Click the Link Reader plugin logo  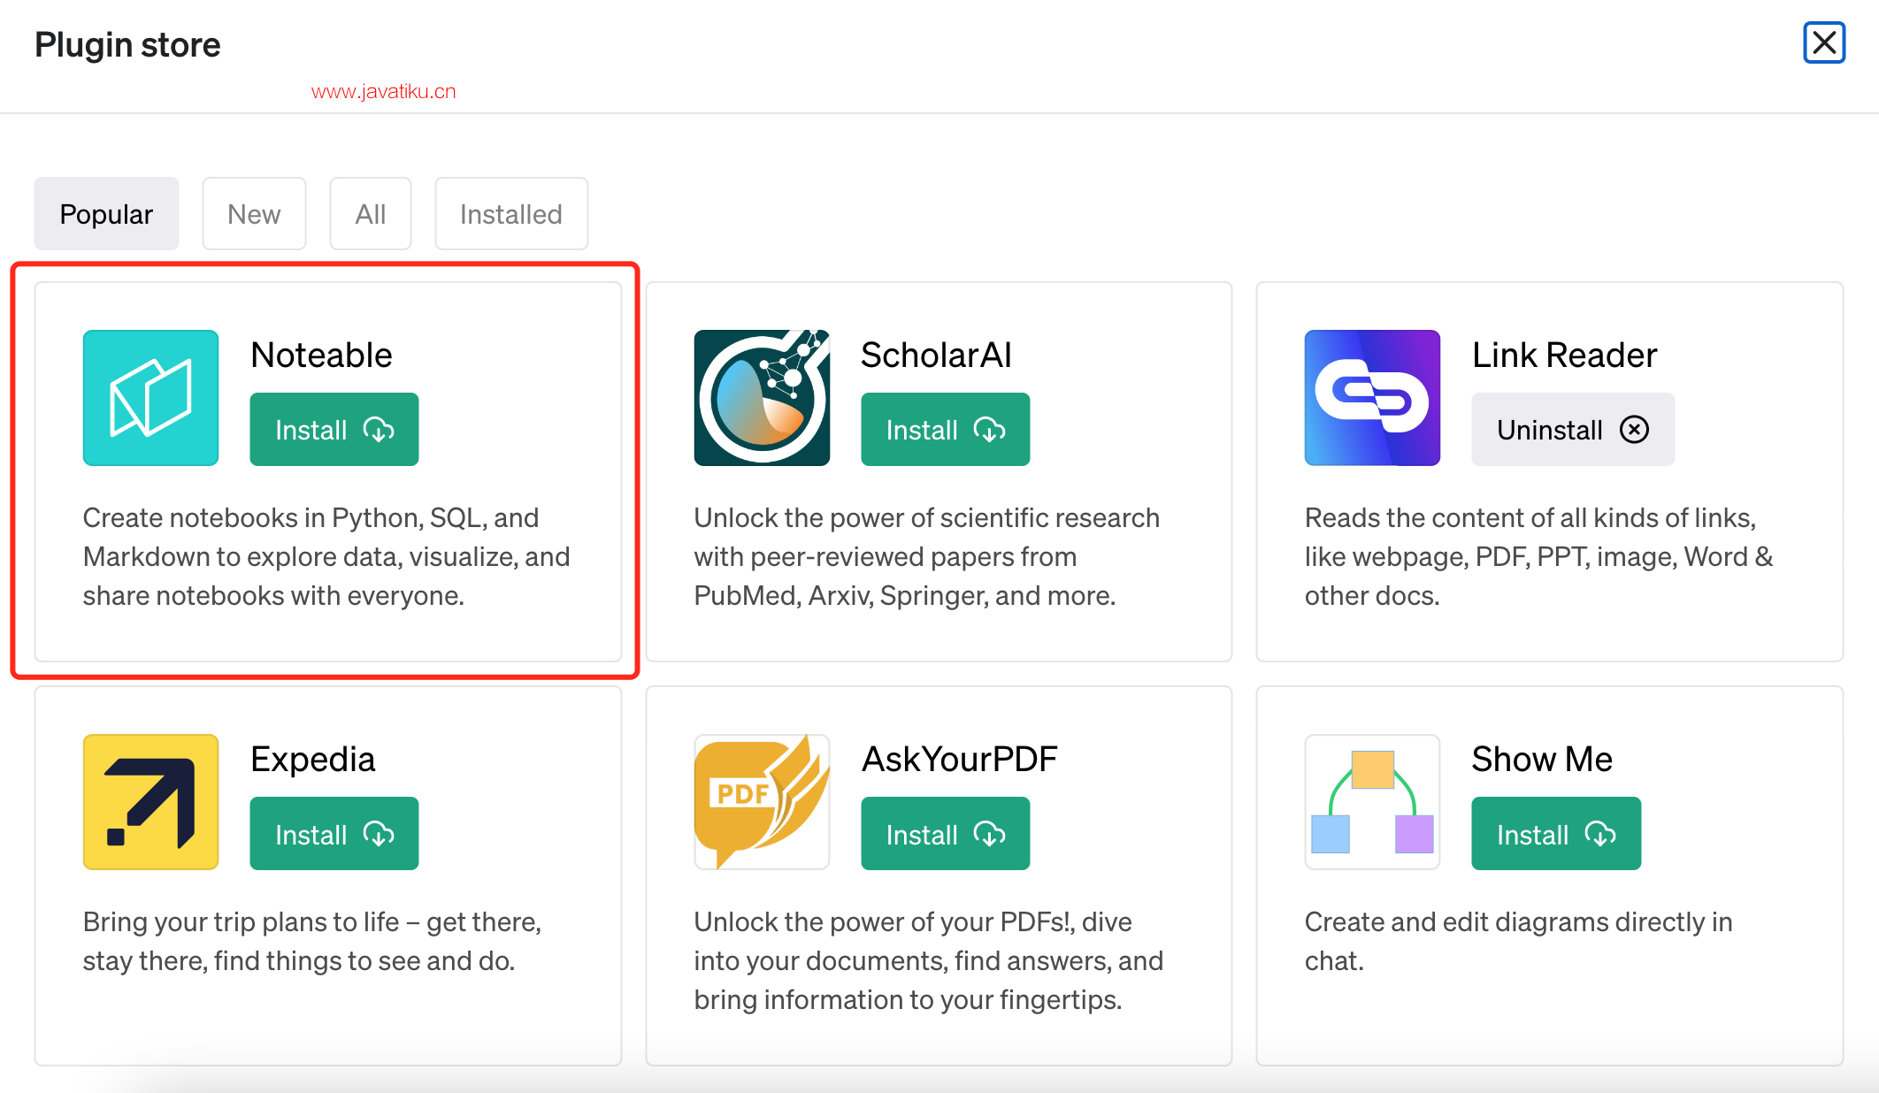pos(1372,398)
